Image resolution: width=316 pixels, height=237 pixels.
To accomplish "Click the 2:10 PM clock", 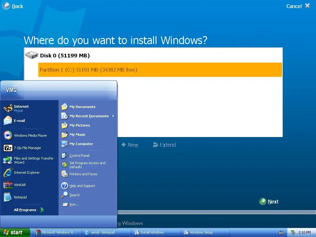I will coord(304,232).
